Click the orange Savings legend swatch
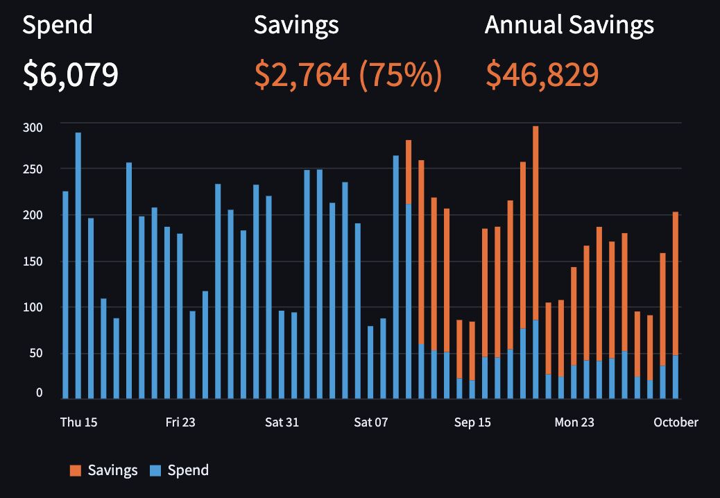Screen dimensions: 720x498 coord(76,470)
